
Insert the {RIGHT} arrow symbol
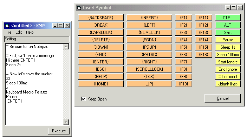click(149, 62)
